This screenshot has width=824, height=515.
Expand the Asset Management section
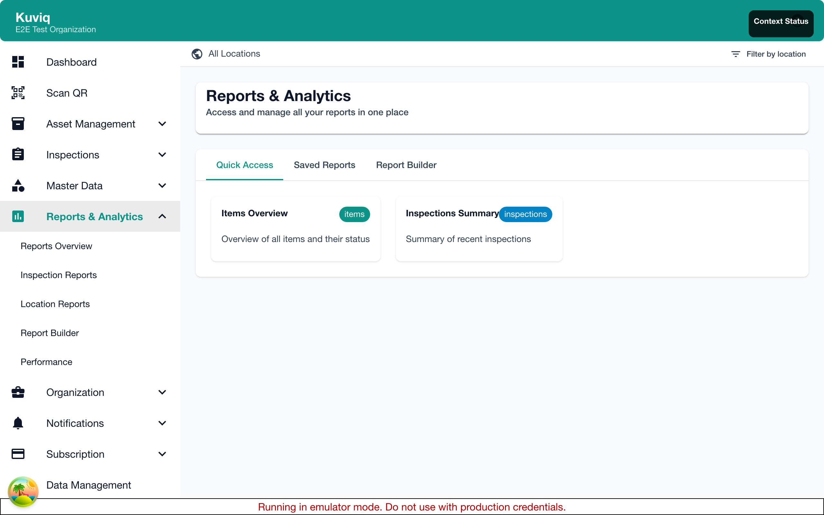point(163,124)
